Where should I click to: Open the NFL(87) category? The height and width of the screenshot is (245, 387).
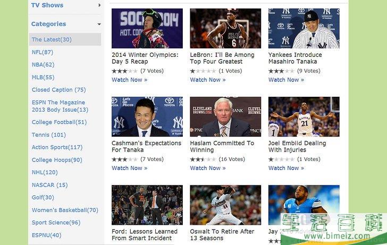click(43, 52)
